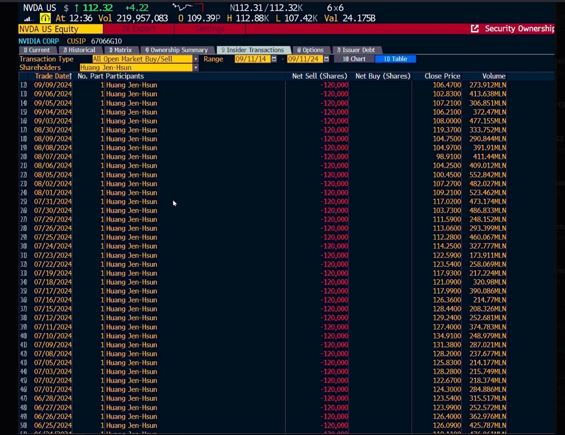Click the Participants column header
565x435 pixels.
point(125,76)
